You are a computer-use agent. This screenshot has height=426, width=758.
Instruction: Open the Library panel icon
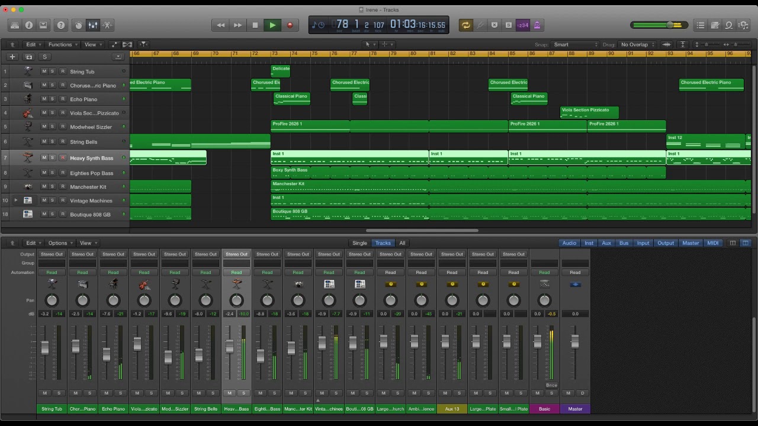pos(15,25)
